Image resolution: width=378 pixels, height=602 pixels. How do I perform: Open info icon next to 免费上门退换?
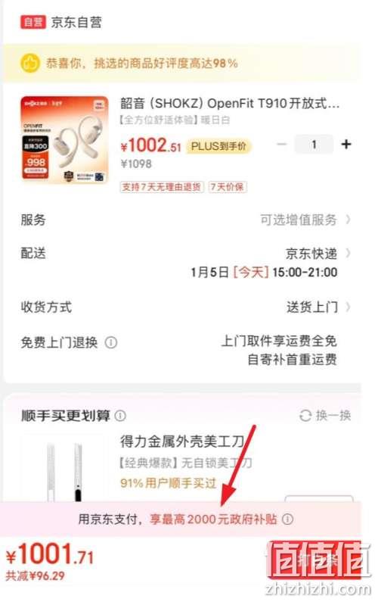(x=111, y=342)
